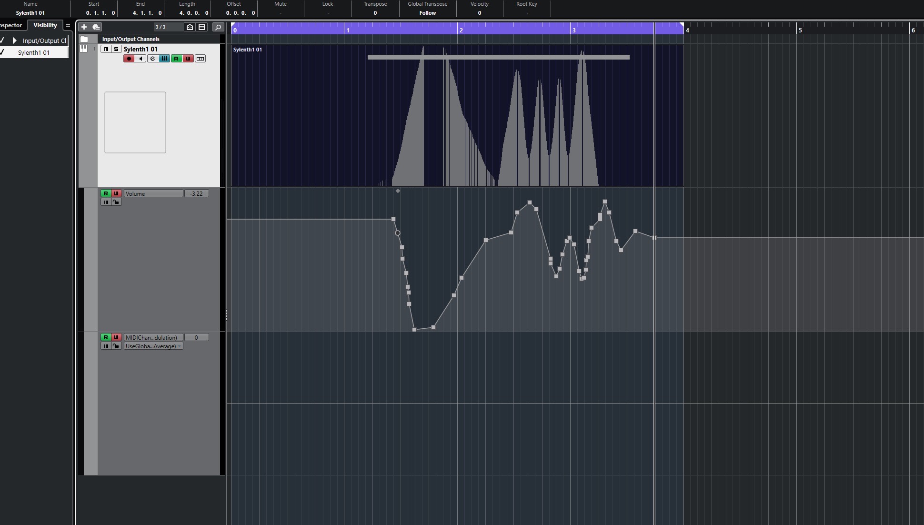Viewport: 924px width, 525px height.
Task: Open the MIDIChan...dulation parameter selector
Action: click(153, 337)
